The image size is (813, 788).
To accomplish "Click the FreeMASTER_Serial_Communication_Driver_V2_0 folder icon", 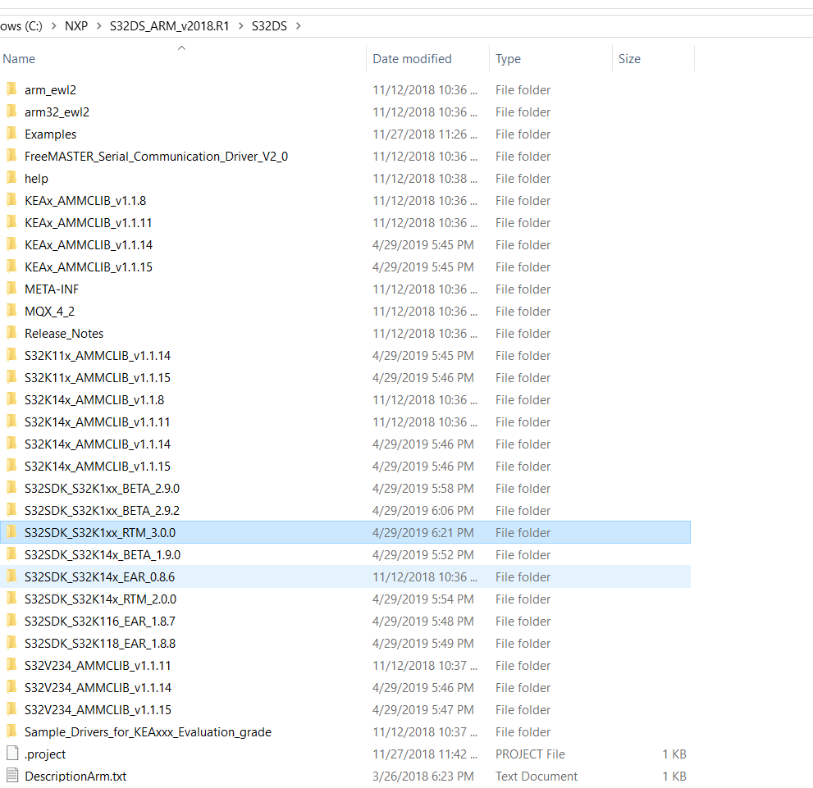I will (12, 156).
